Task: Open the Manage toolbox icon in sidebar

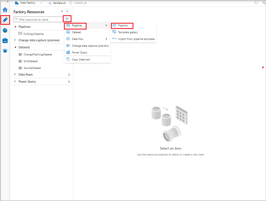Action: [x=5, y=40]
